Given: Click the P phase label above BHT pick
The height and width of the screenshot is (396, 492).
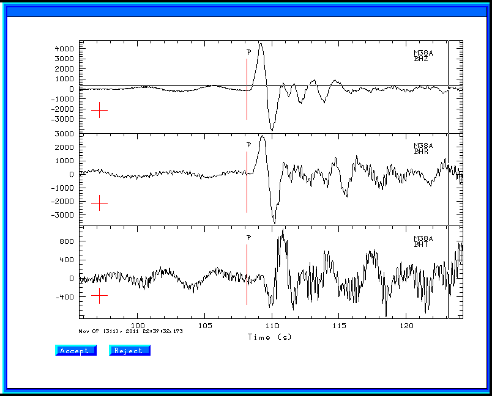Looking at the screenshot, I should click(249, 238).
